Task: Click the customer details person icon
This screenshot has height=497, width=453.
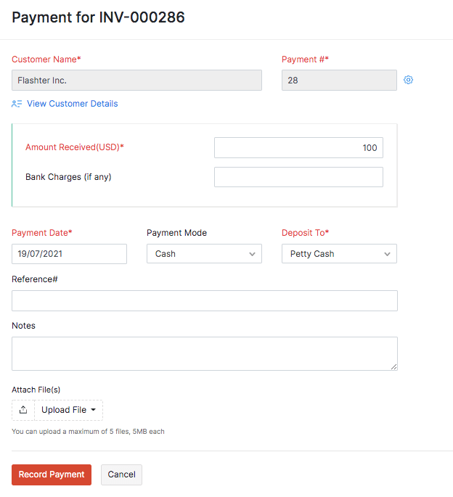Action: click(x=17, y=104)
